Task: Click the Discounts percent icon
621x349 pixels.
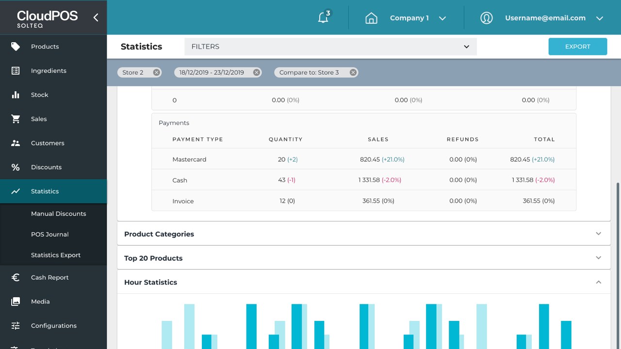Action: (x=16, y=167)
